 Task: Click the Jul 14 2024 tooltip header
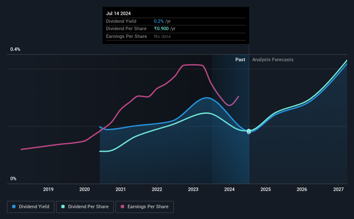pyautogui.click(x=118, y=13)
